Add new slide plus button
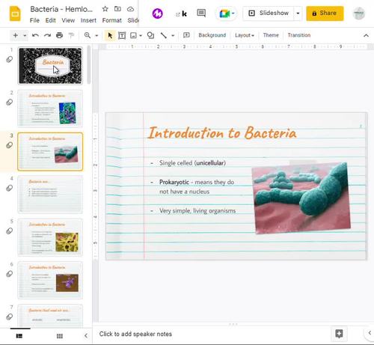Screen dimensions: 374x345 point(16,35)
